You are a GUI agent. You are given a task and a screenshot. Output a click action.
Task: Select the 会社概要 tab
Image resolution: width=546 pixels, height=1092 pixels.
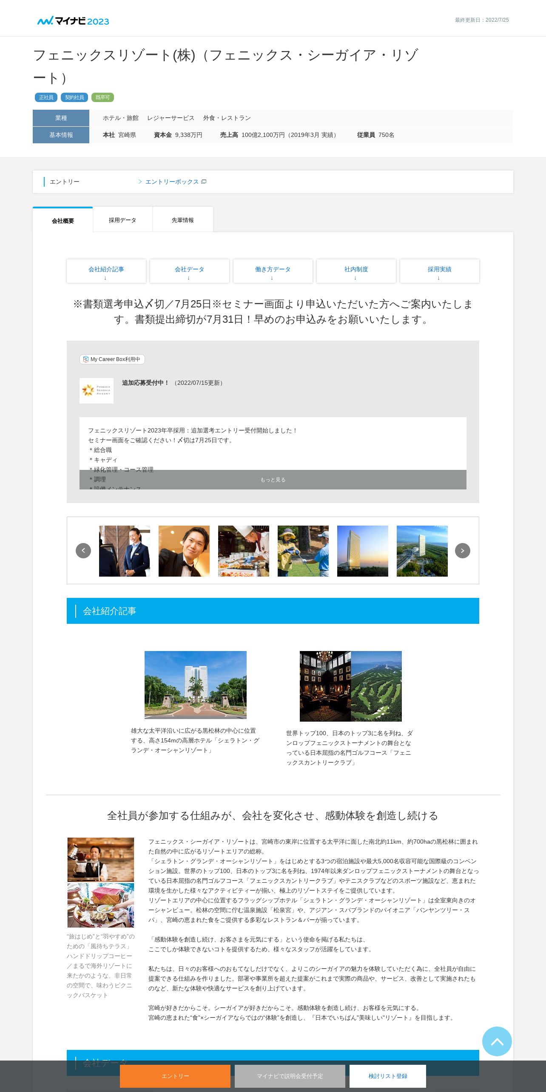[63, 220]
